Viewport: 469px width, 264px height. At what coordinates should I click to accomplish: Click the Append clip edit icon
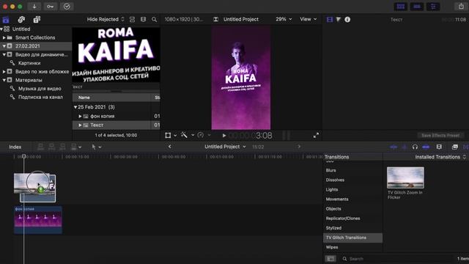tap(62, 147)
